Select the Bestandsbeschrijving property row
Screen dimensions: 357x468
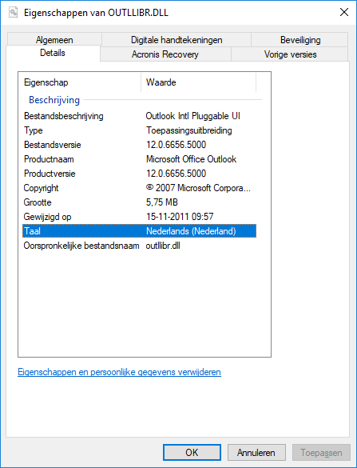[x=140, y=116]
